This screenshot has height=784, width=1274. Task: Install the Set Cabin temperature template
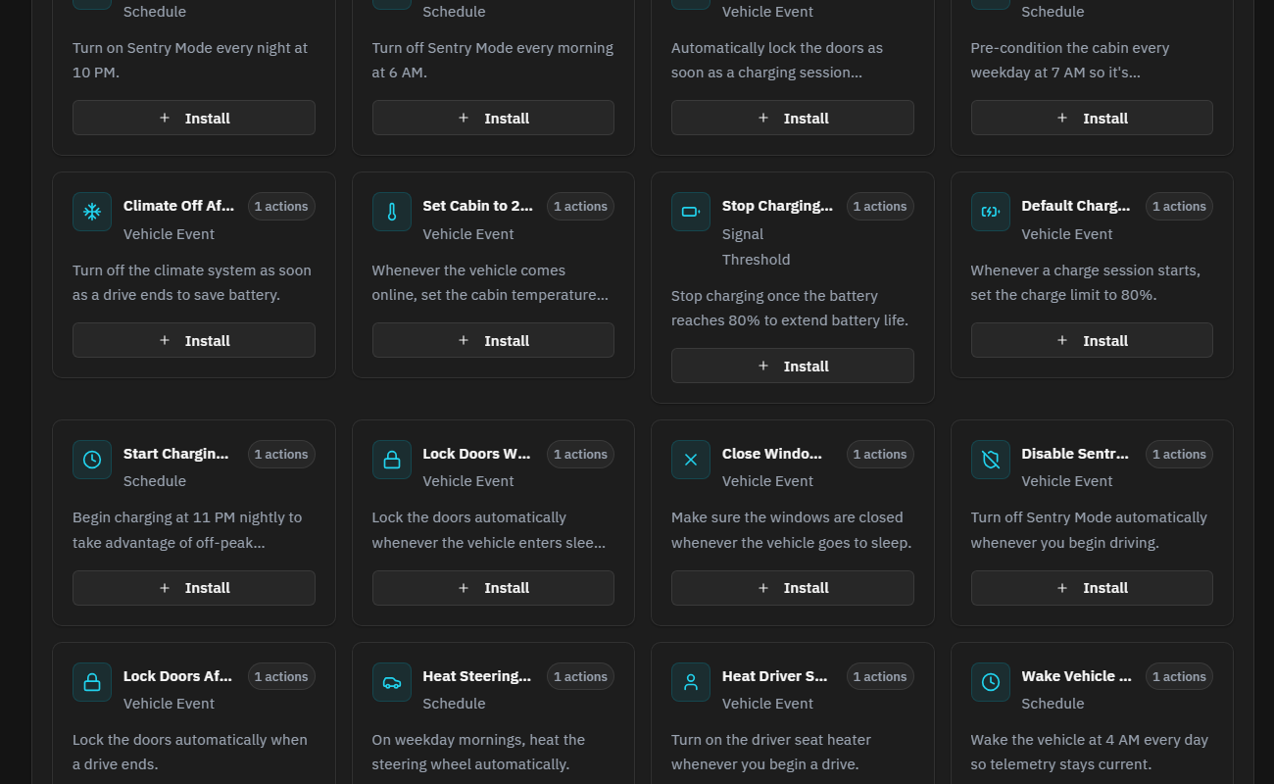click(493, 340)
